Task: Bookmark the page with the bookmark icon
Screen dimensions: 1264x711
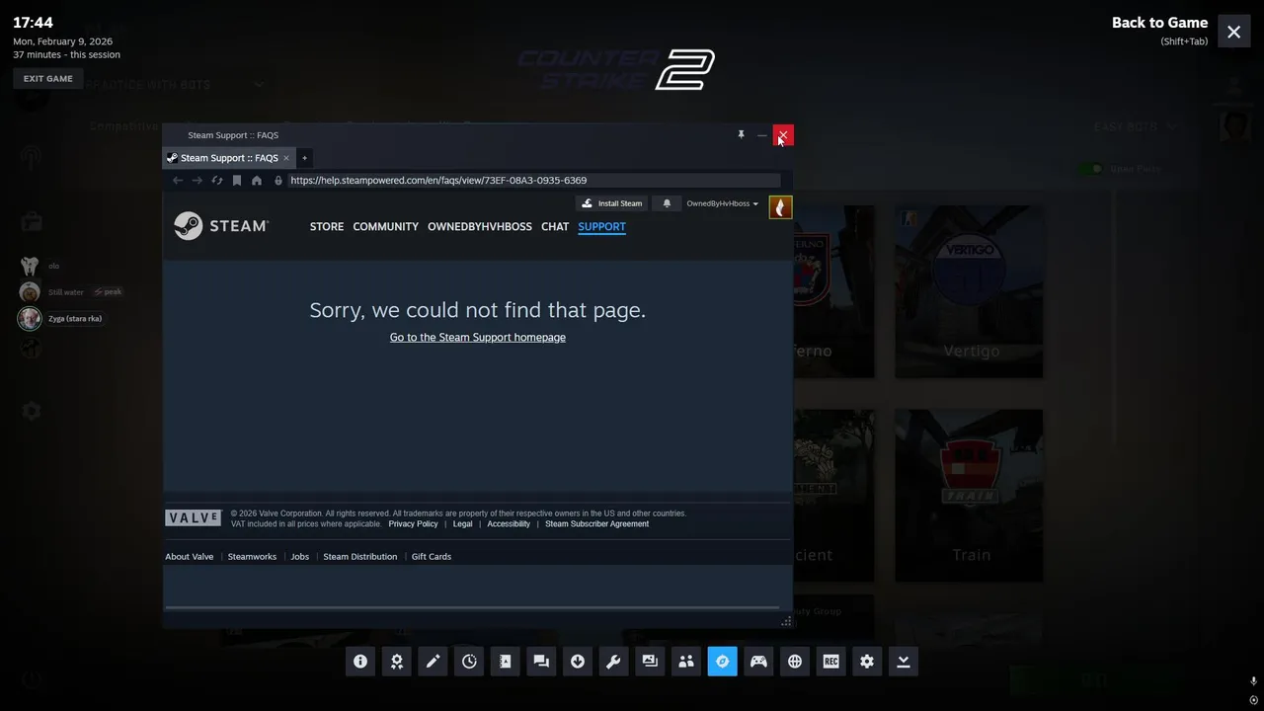Action: coord(237,181)
